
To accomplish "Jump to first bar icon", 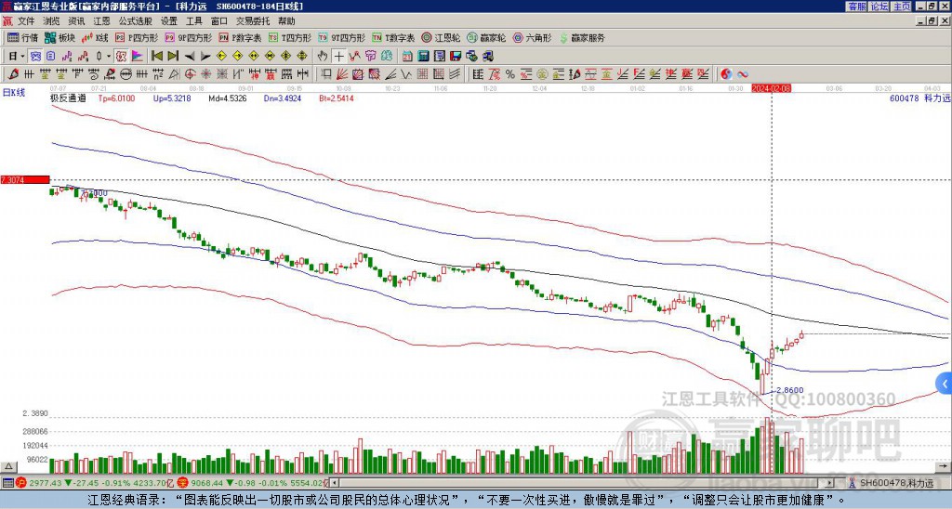I will (x=156, y=57).
